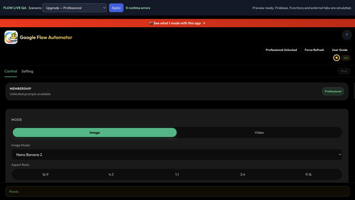Click the IDLE status badge
Image resolution: width=355 pixels, height=200 pixels.
[x=344, y=71]
